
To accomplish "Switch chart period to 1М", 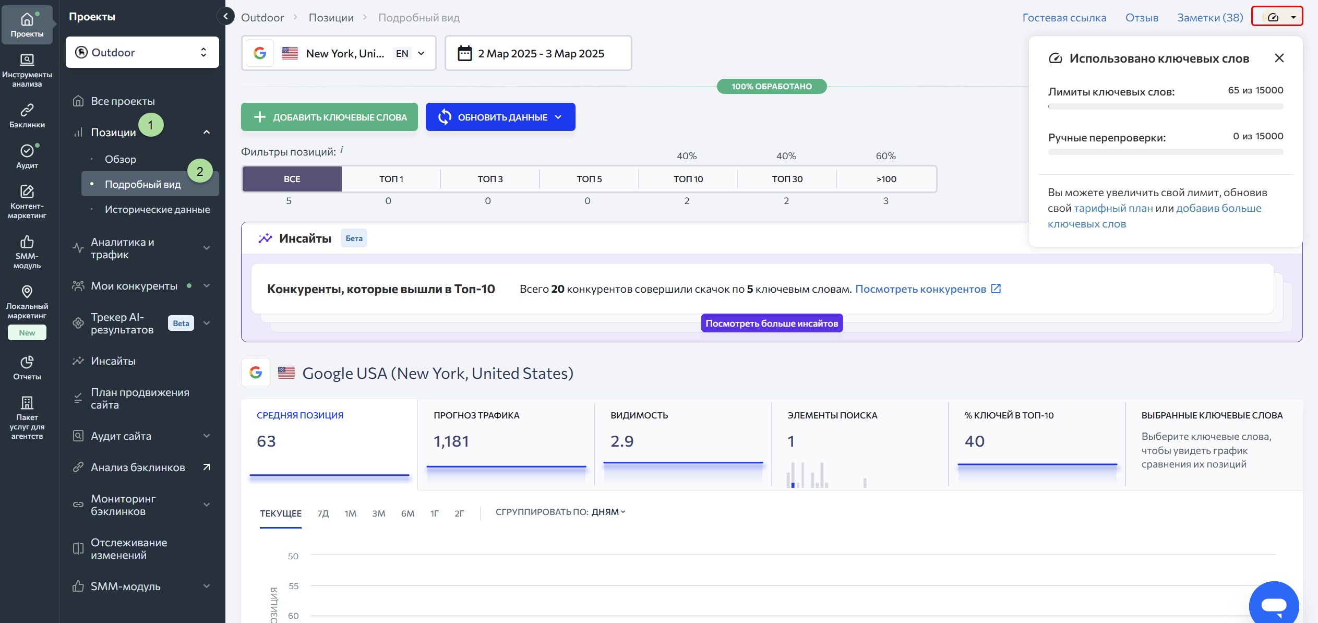I will pyautogui.click(x=350, y=513).
